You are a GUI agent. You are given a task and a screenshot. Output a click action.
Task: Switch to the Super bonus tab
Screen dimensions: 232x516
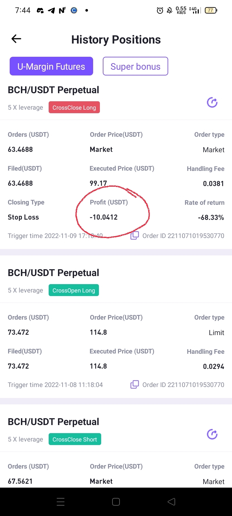tap(135, 66)
